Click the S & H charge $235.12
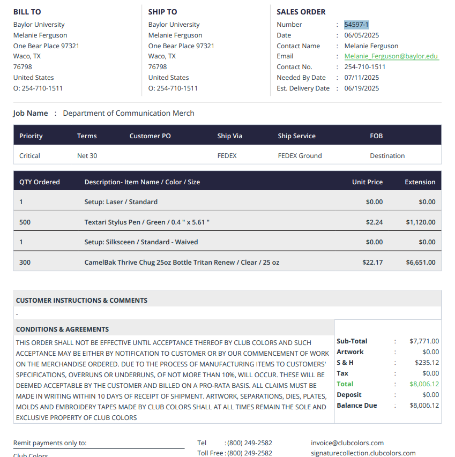 [427, 363]
